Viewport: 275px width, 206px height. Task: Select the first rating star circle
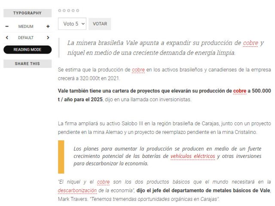[x=60, y=10]
